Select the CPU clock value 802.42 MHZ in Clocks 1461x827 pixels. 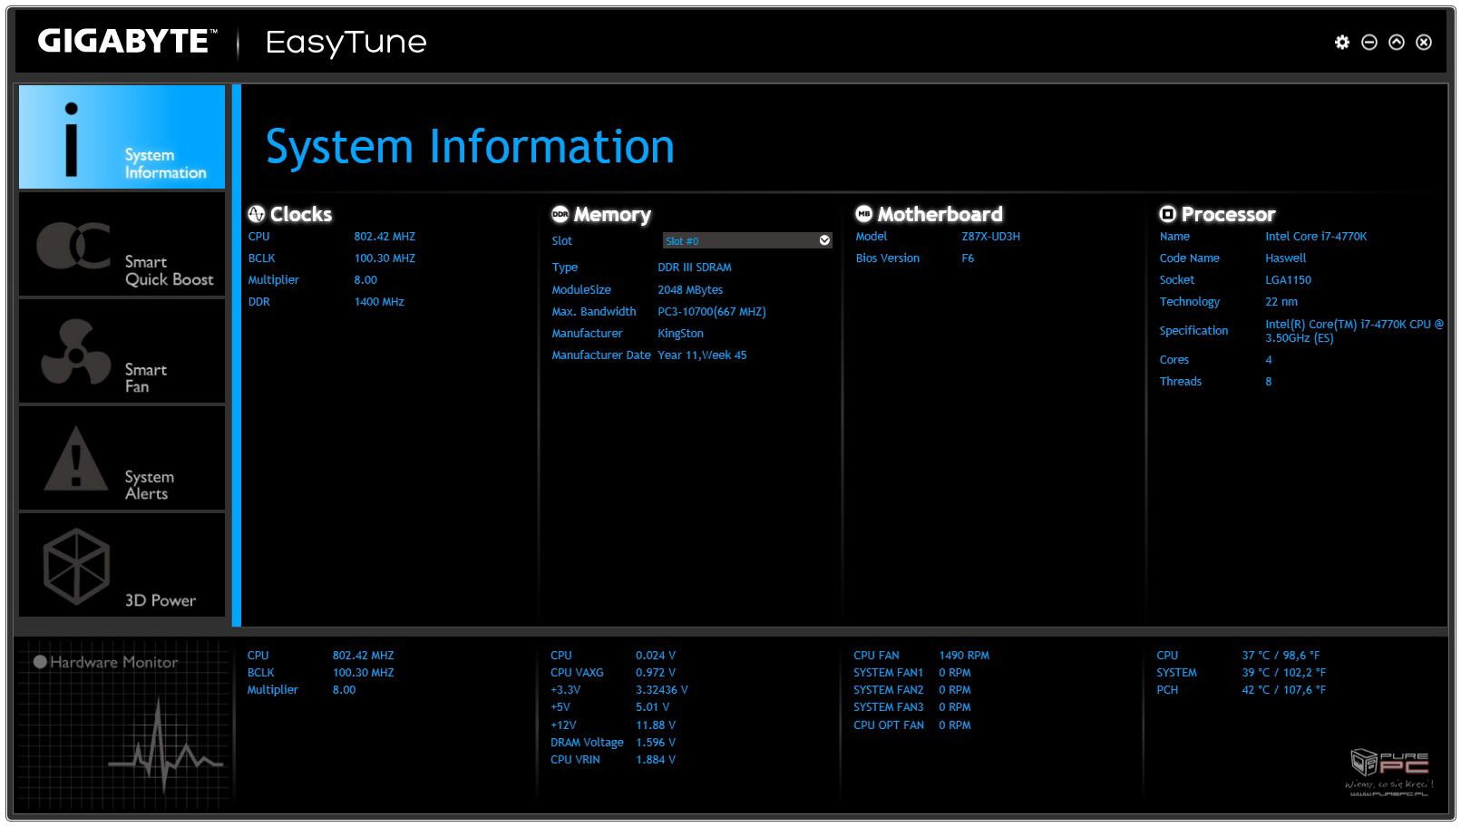point(385,237)
